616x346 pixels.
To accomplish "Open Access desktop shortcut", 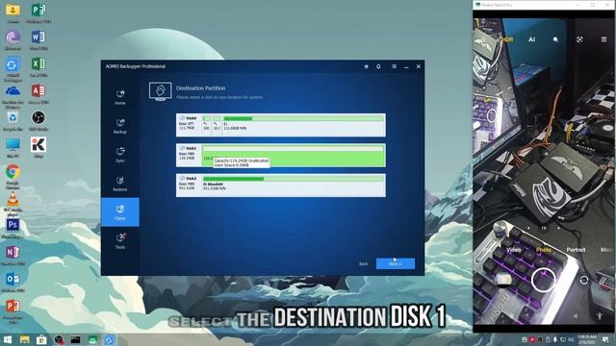I will point(38,94).
